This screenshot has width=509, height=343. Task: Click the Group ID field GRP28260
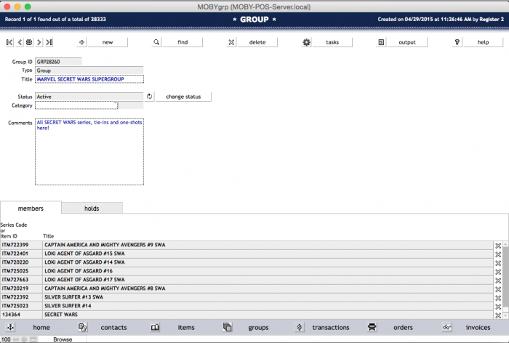tap(58, 62)
